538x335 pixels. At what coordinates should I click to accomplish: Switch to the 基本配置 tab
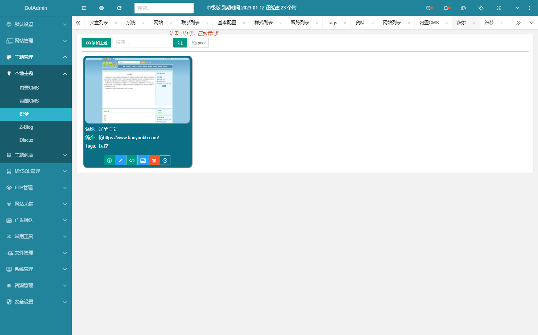pyautogui.click(x=227, y=23)
